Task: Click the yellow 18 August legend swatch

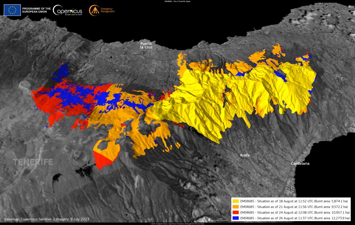Action: point(235,201)
